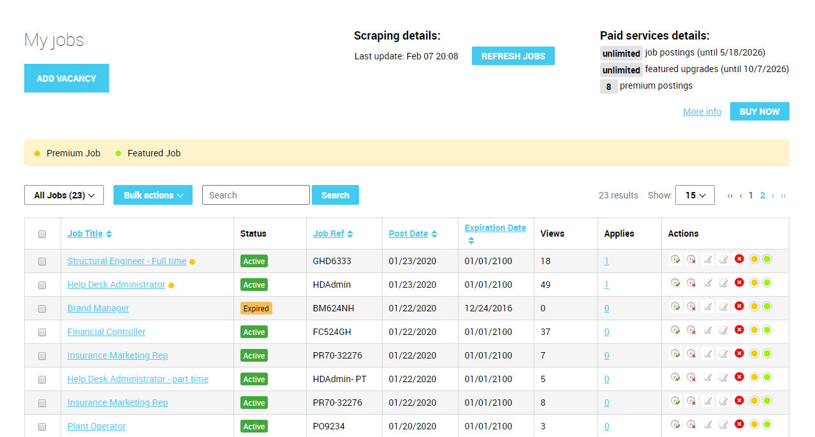Click REFRESH JOBS to update scraping
The height and width of the screenshot is (437, 815).
pyautogui.click(x=513, y=56)
